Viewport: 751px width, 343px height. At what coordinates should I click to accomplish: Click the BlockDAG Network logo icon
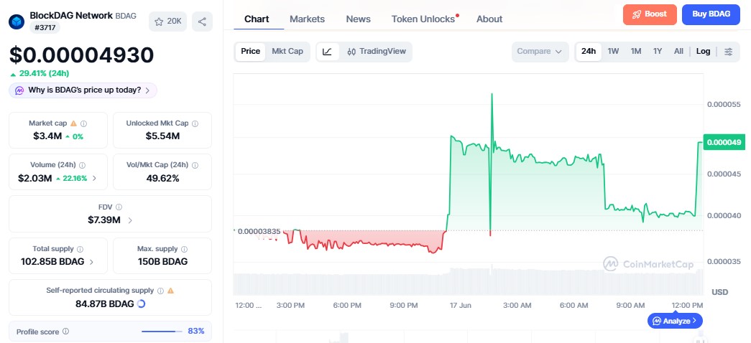pyautogui.click(x=17, y=22)
